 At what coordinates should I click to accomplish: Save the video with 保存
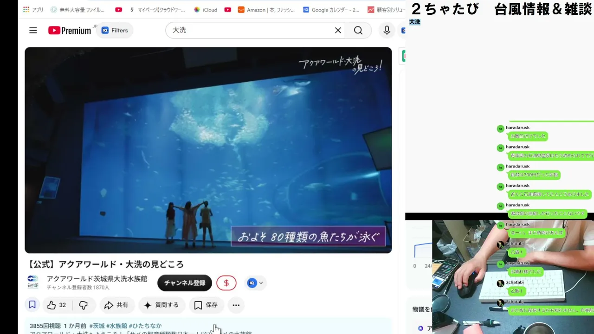tap(206, 305)
